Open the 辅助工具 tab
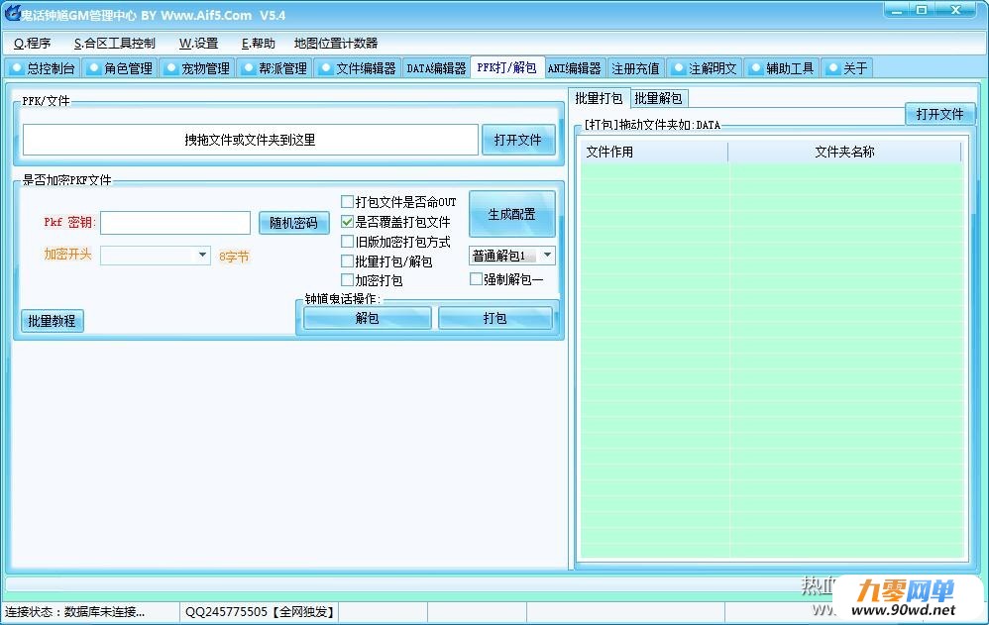The image size is (989, 625). coord(782,68)
